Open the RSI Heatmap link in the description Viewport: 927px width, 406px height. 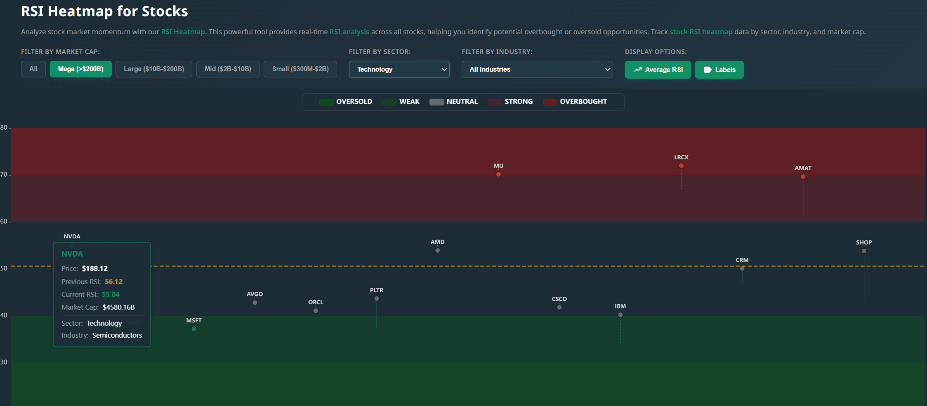(183, 32)
